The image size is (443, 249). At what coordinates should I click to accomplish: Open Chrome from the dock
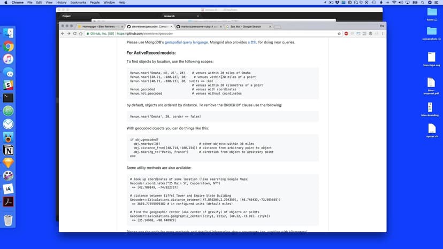[x=9, y=46]
